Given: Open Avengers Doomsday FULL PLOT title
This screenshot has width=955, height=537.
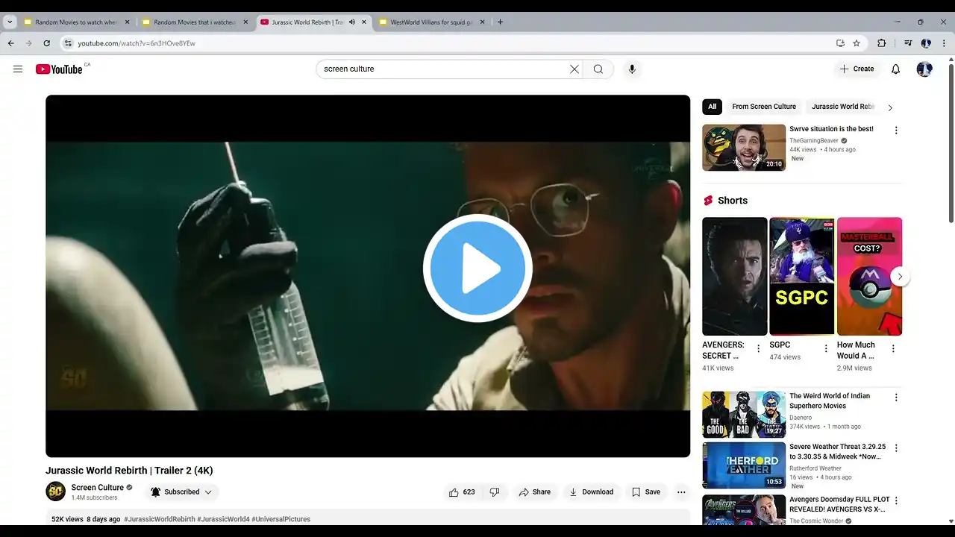Looking at the screenshot, I should 839,504.
